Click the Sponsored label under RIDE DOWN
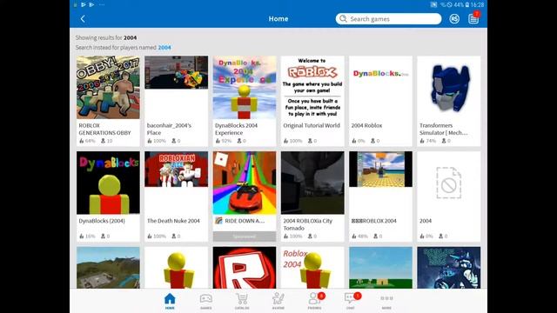Image resolution: width=557 pixels, height=313 pixels. [x=245, y=236]
